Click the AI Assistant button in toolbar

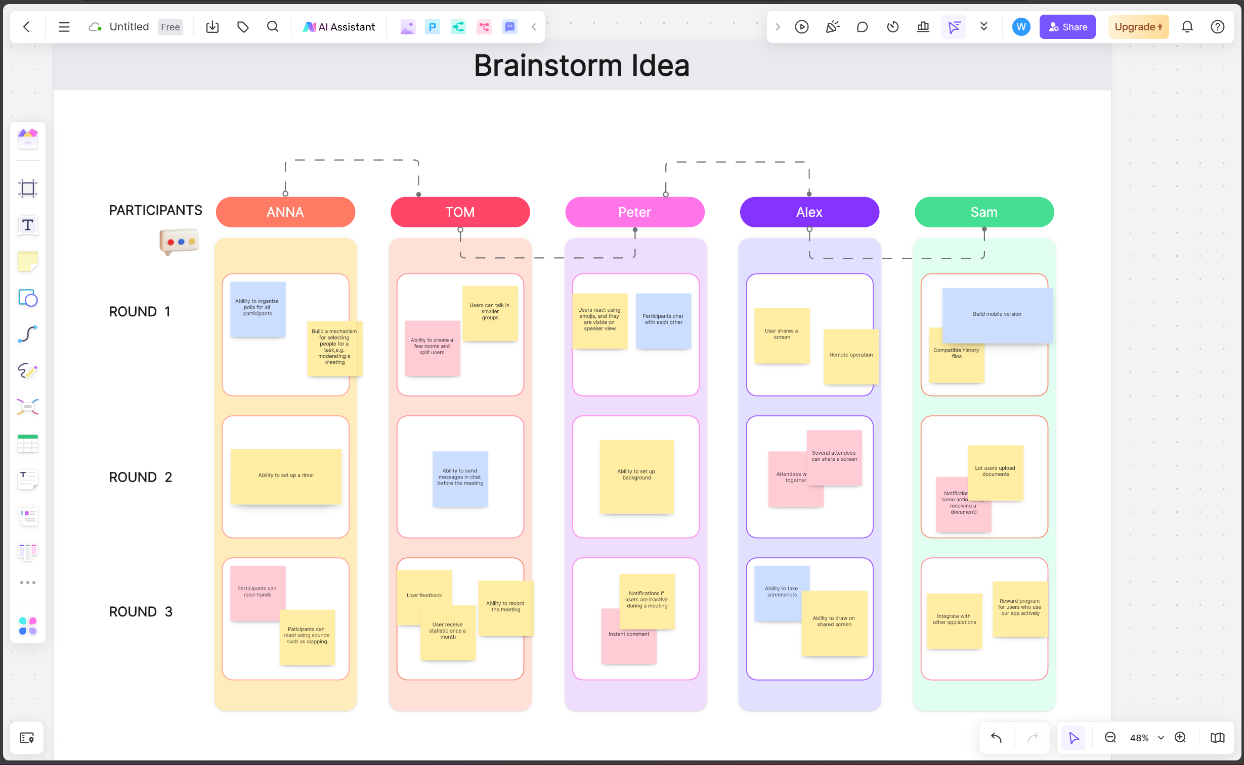click(x=339, y=27)
